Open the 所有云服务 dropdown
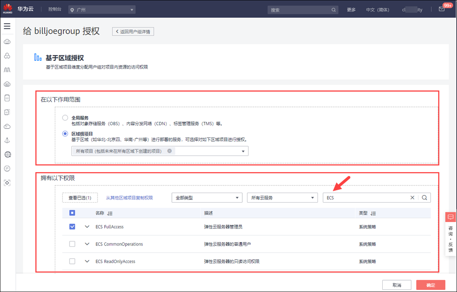 click(282, 198)
